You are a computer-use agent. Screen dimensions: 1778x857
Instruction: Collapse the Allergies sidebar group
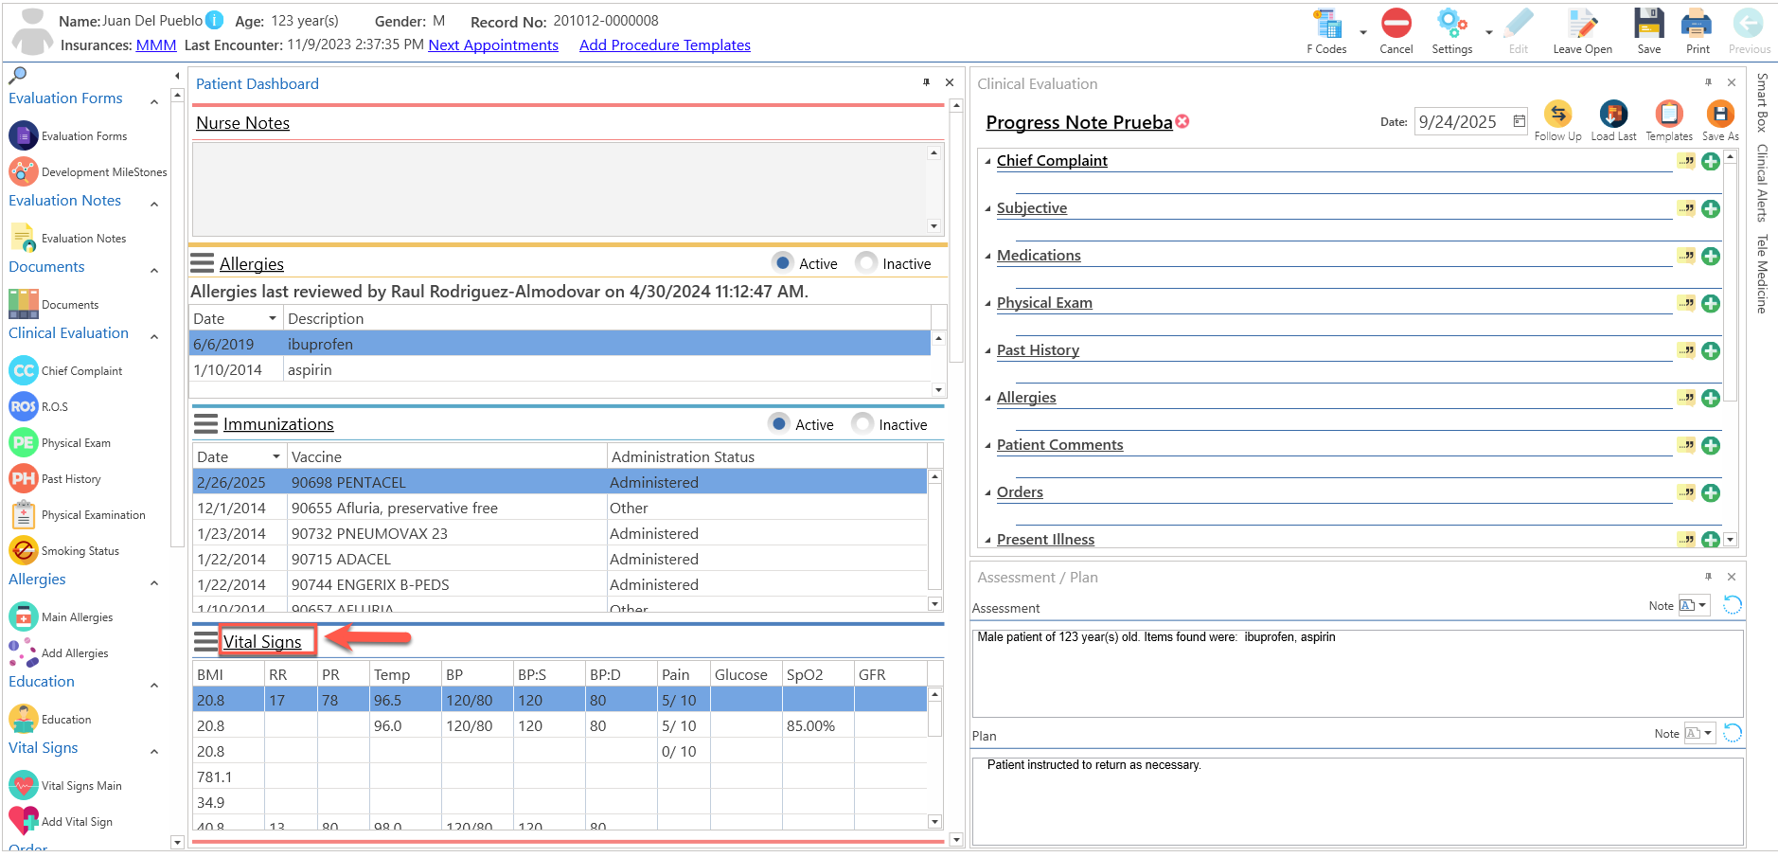coord(154,581)
